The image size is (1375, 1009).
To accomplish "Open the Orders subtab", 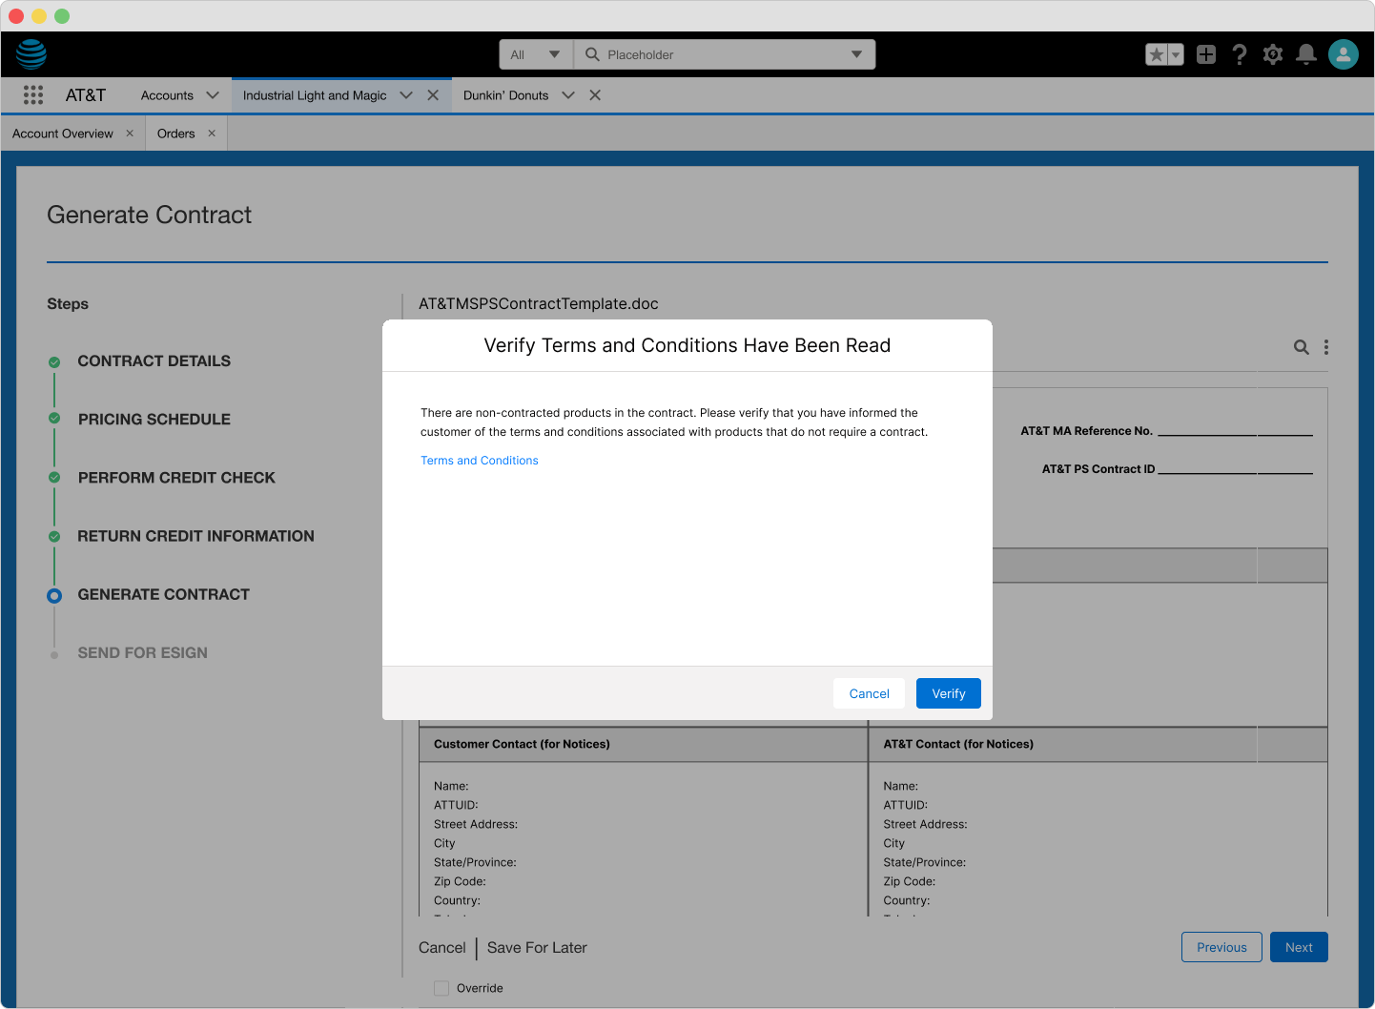I will 176,134.
